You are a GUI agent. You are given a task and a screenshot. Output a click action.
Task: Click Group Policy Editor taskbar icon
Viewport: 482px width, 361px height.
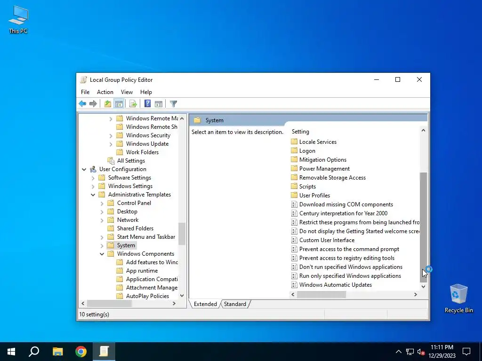coord(104,352)
